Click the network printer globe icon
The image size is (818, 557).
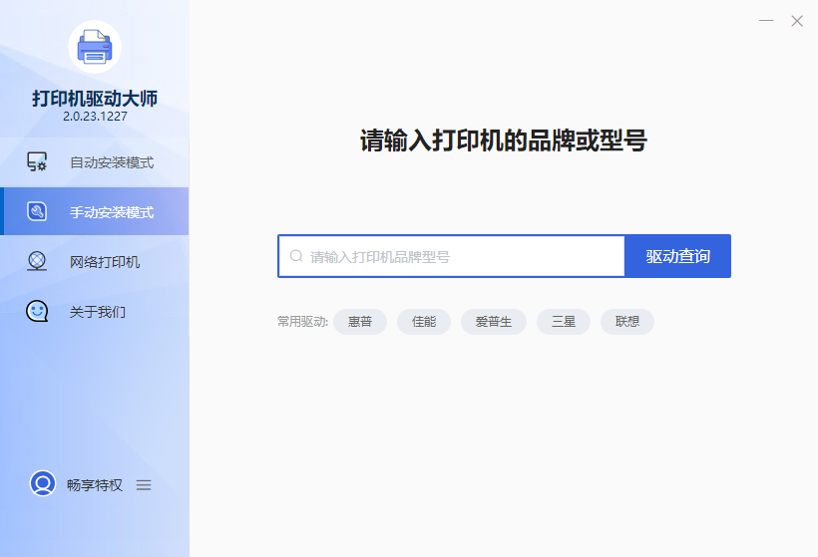click(37, 261)
